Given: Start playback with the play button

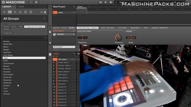Looking at the screenshot, I should [106, 2].
